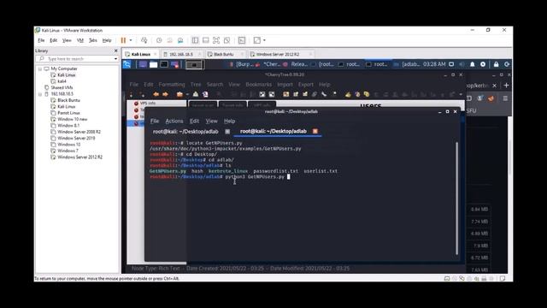
Task: Open the terminal Help menu
Action: 229,121
